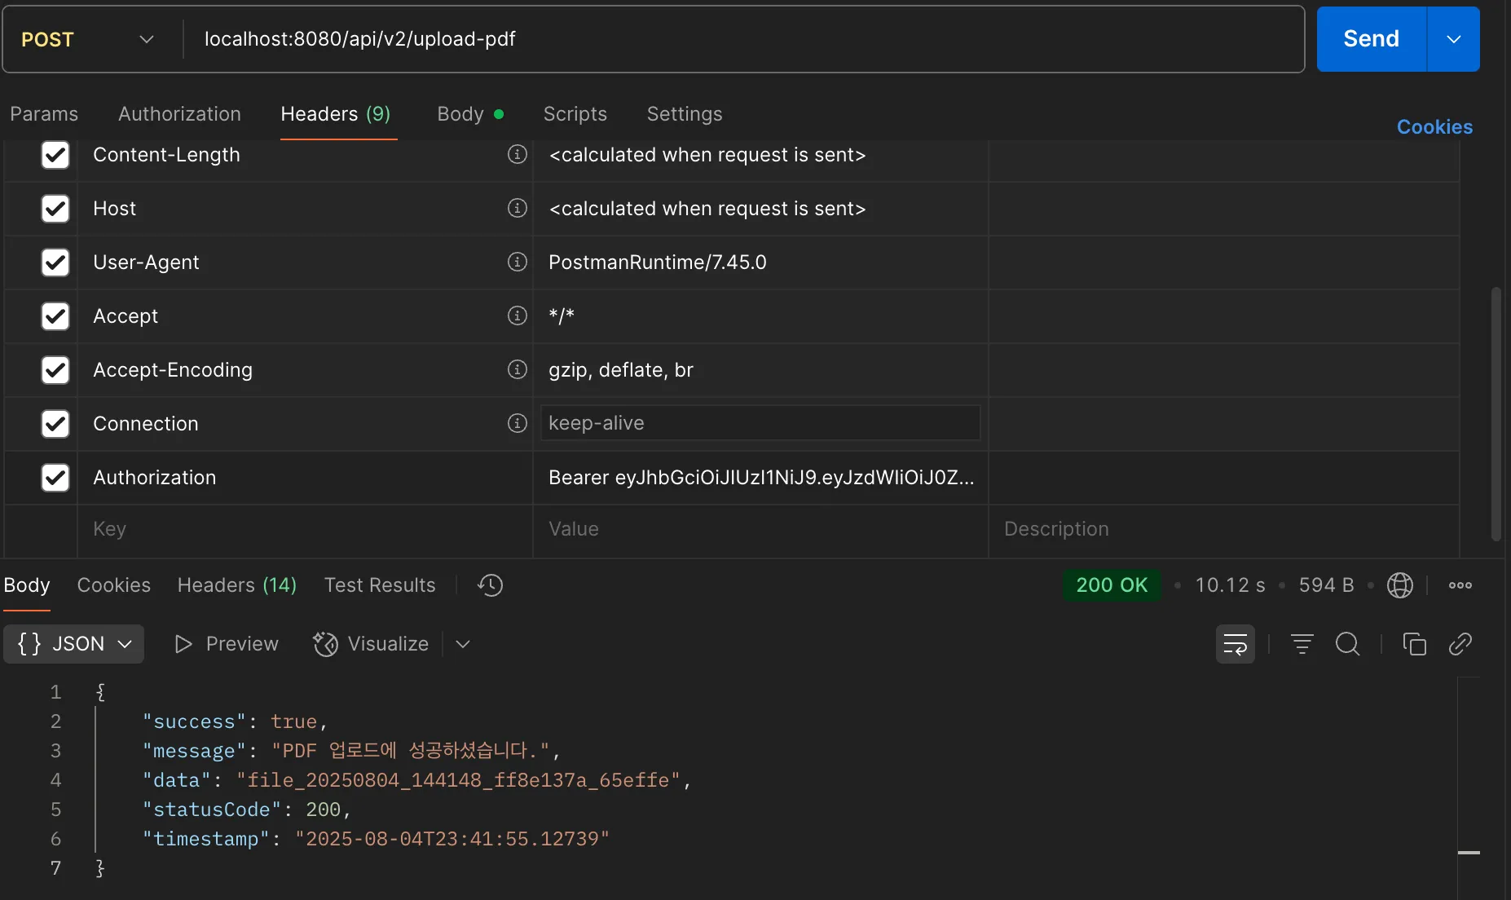This screenshot has height=900, width=1511.
Task: Click the 200 OK status badge
Action: pyautogui.click(x=1112, y=585)
